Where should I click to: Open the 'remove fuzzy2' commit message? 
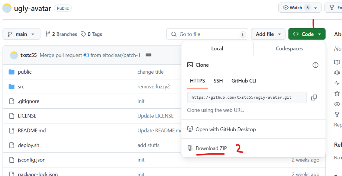click(154, 87)
